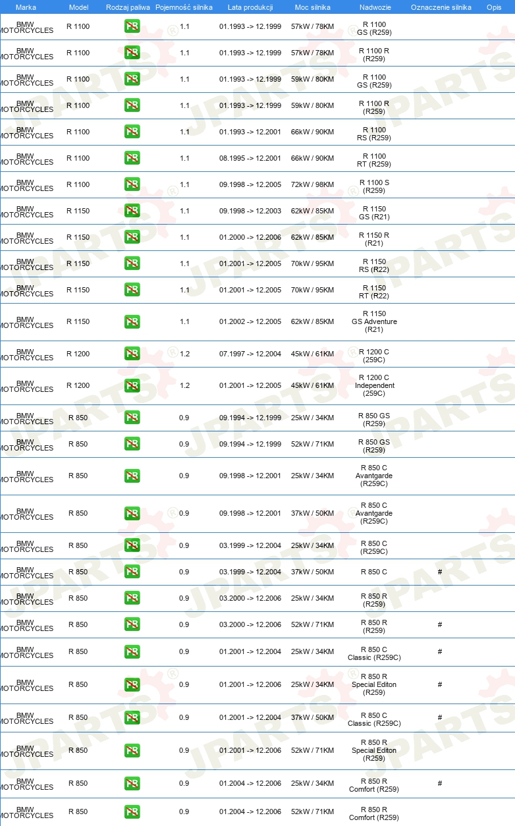515x826 pixels.
Task: Select production dates 01.2000 -> 12.2006
Action: pyautogui.click(x=250, y=237)
